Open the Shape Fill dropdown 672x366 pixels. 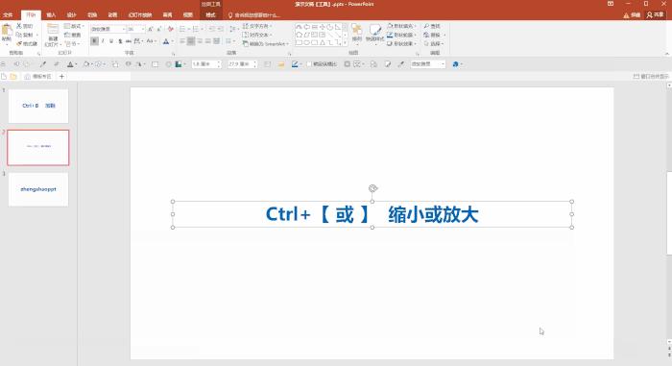coord(401,26)
